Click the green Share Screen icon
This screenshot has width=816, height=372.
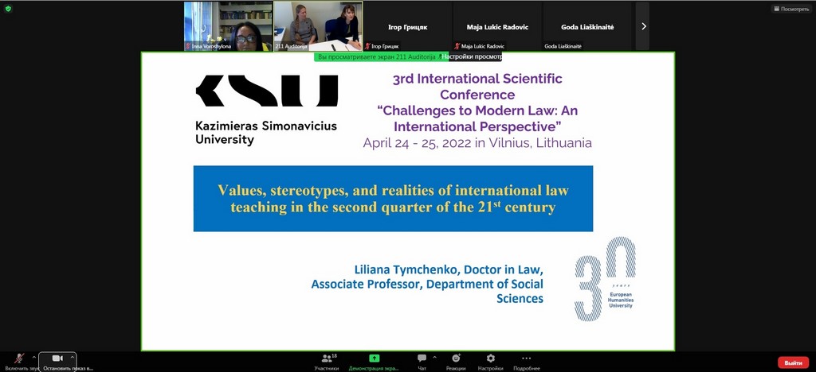pos(374,359)
